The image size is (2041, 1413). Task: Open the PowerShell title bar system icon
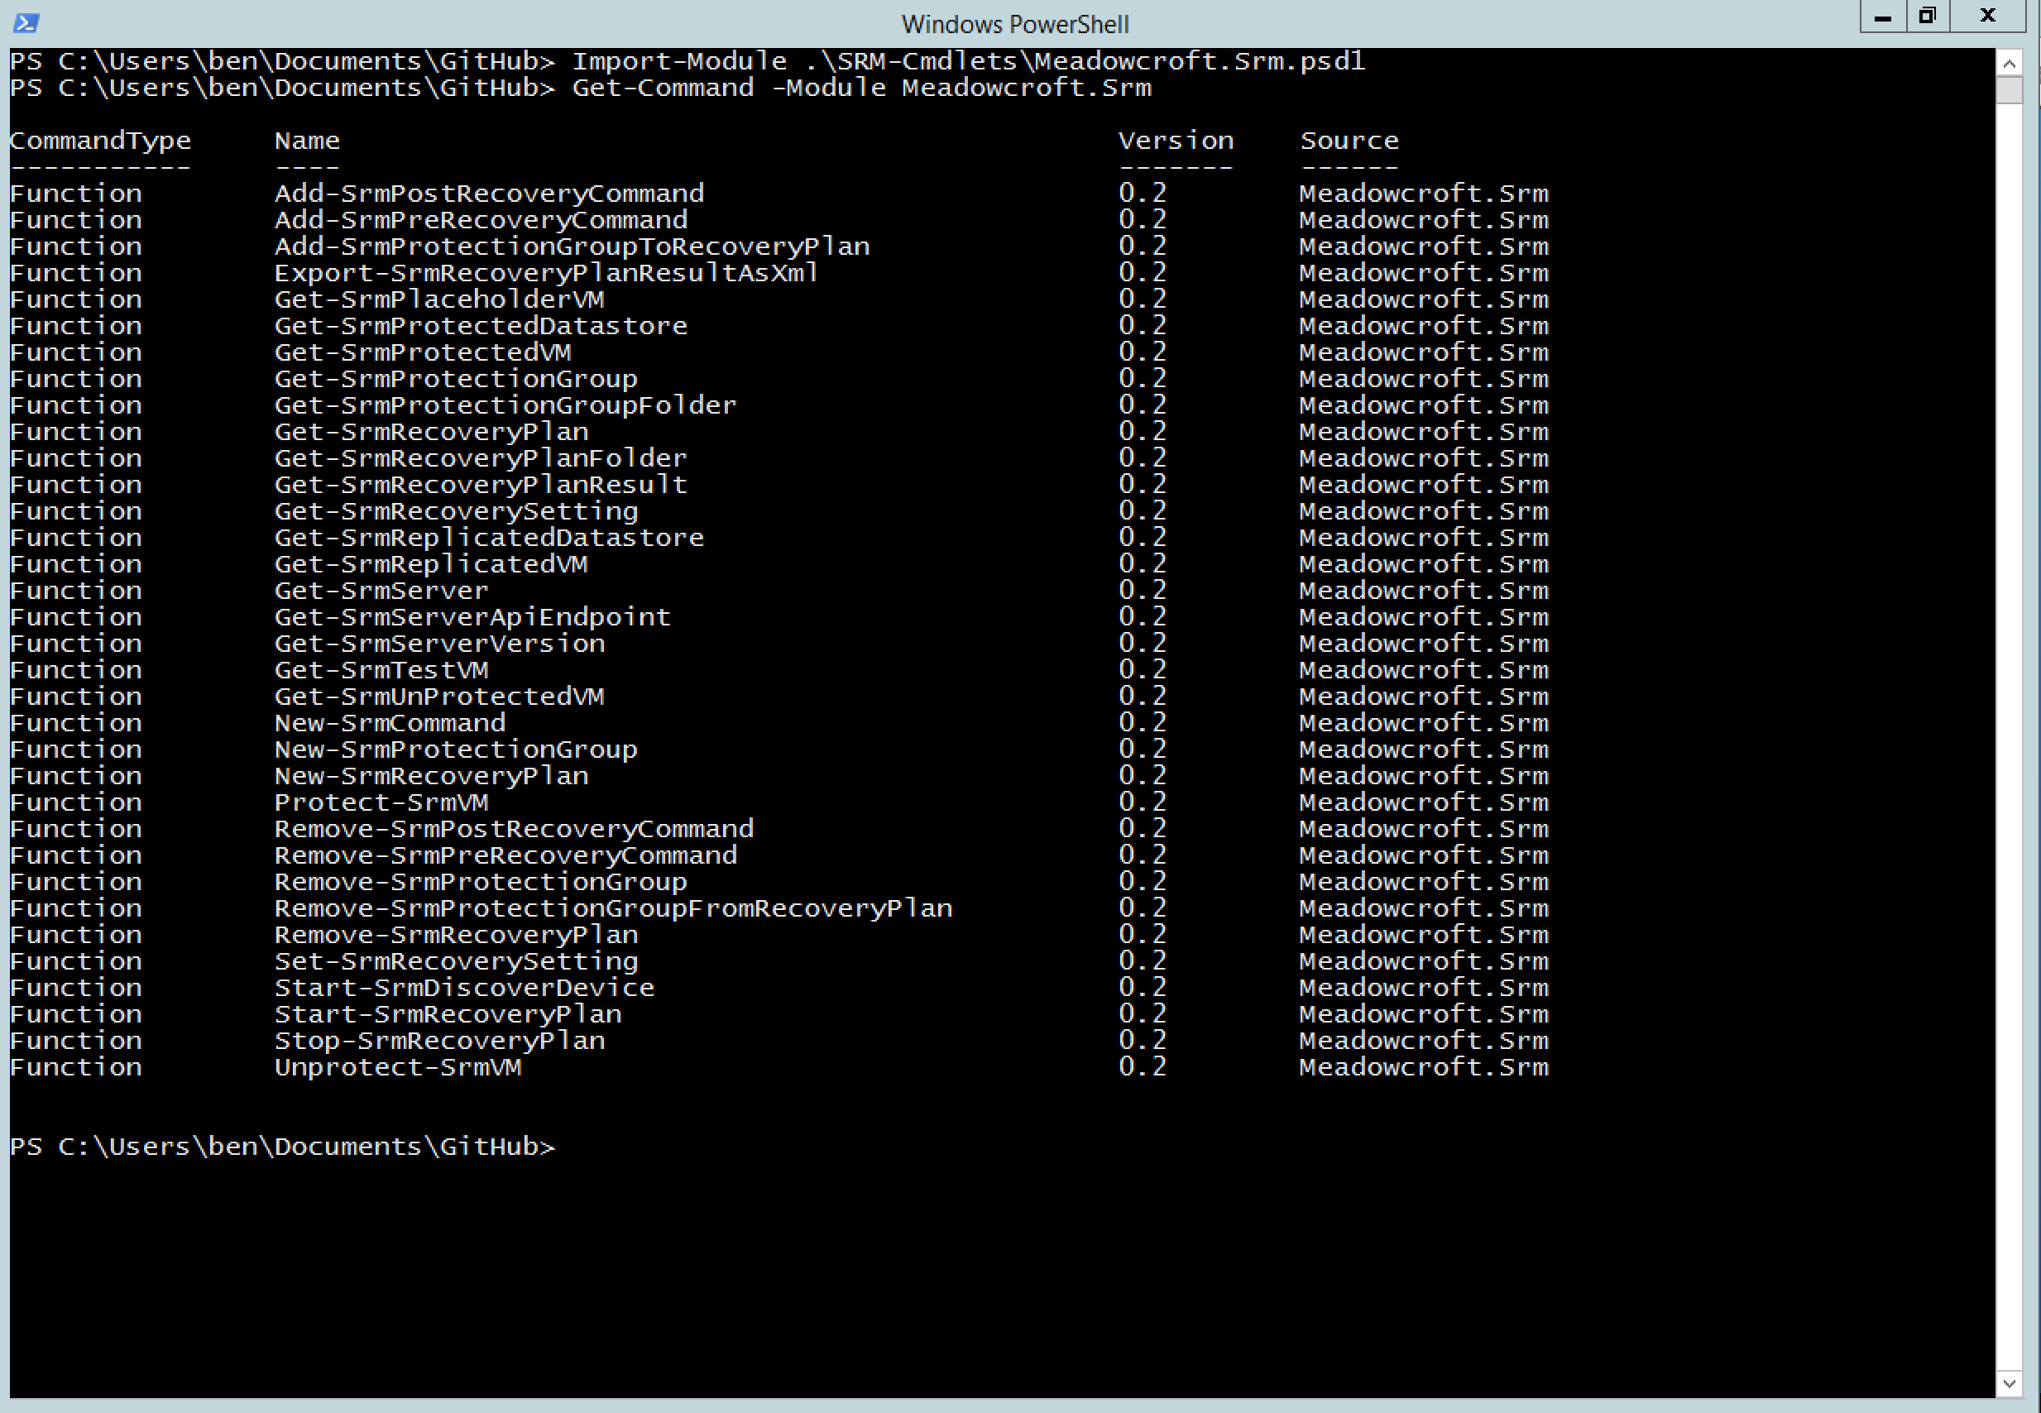pyautogui.click(x=26, y=23)
